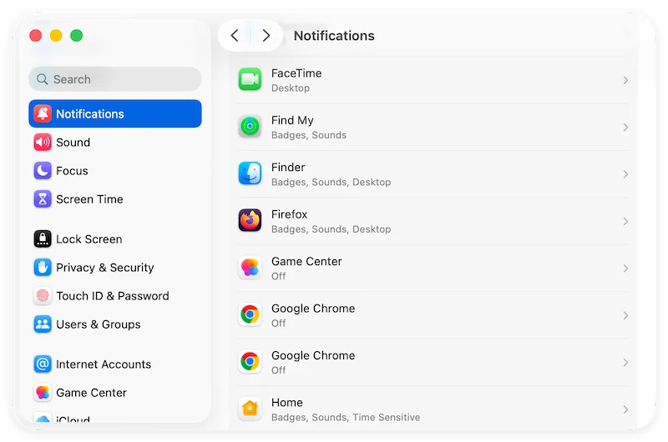Click the Home house app icon

pos(250,409)
